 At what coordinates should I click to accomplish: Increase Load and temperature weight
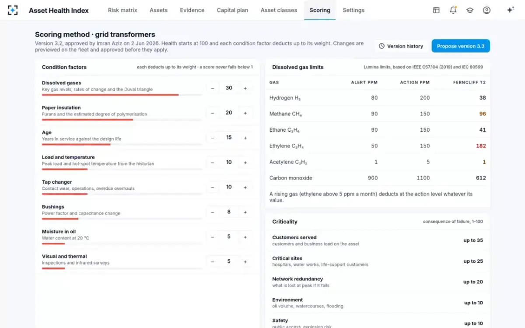point(245,162)
